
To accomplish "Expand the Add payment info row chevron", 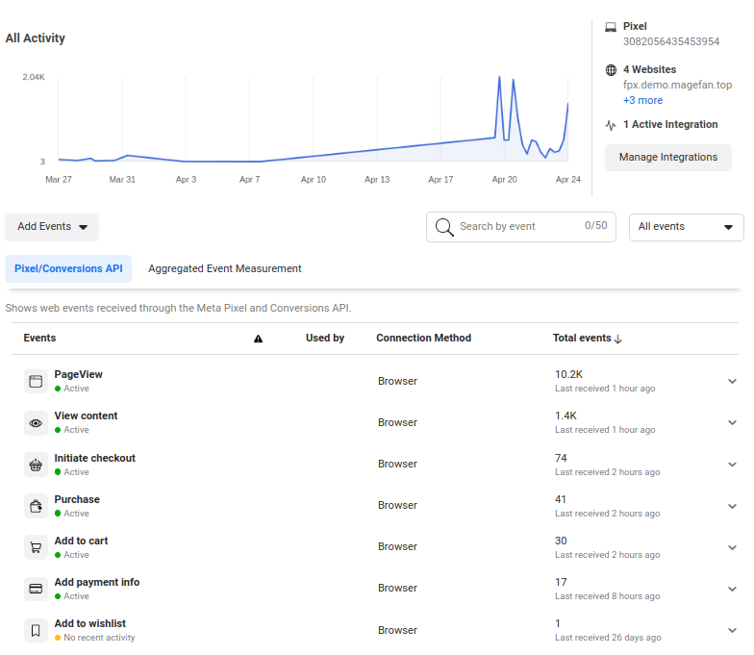I will 733,589.
